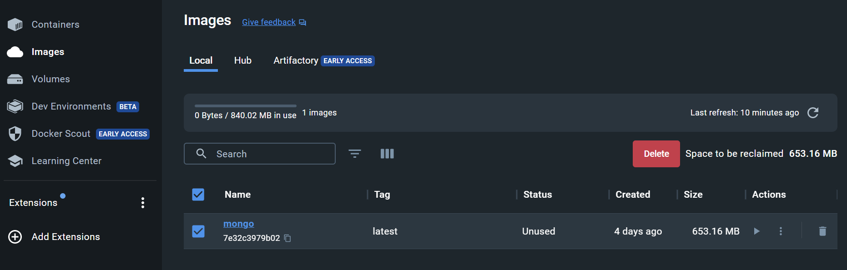The image size is (847, 270).
Task: Open Docker Scout in the sidebar
Action: tap(61, 134)
